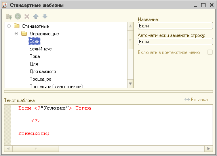Click the new group folder icon
This screenshot has height=156, width=217.
(9, 16)
